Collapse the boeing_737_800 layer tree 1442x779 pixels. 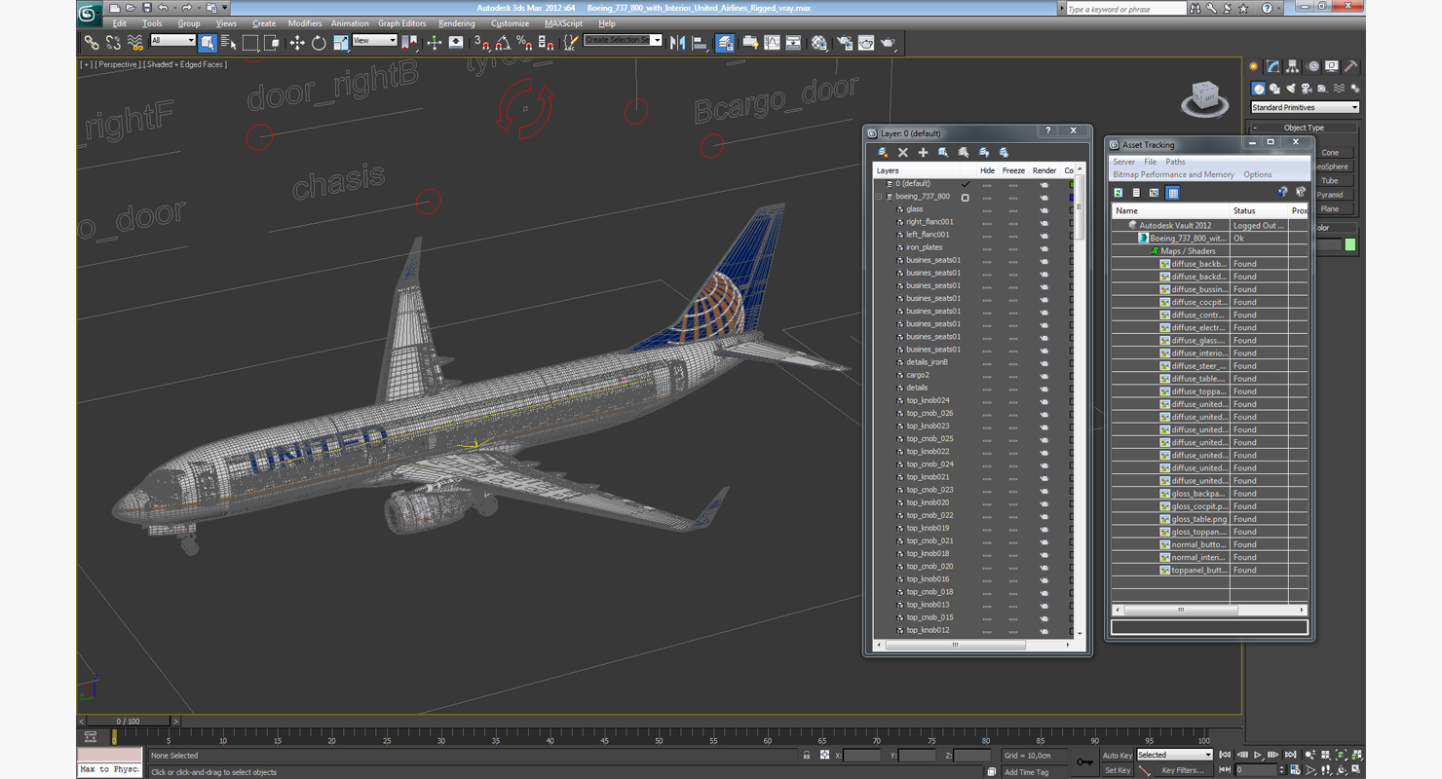(879, 197)
